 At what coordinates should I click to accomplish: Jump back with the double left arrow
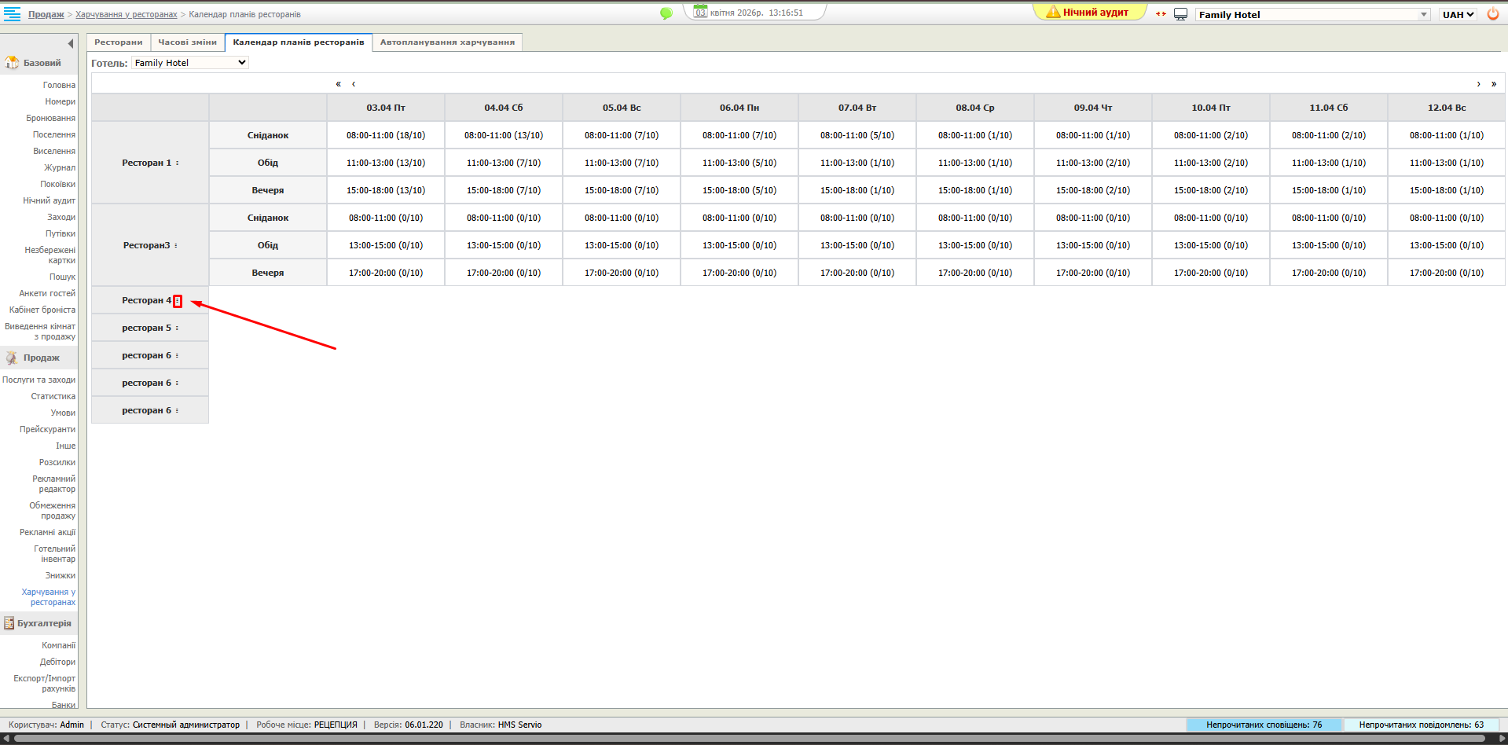[x=339, y=84]
